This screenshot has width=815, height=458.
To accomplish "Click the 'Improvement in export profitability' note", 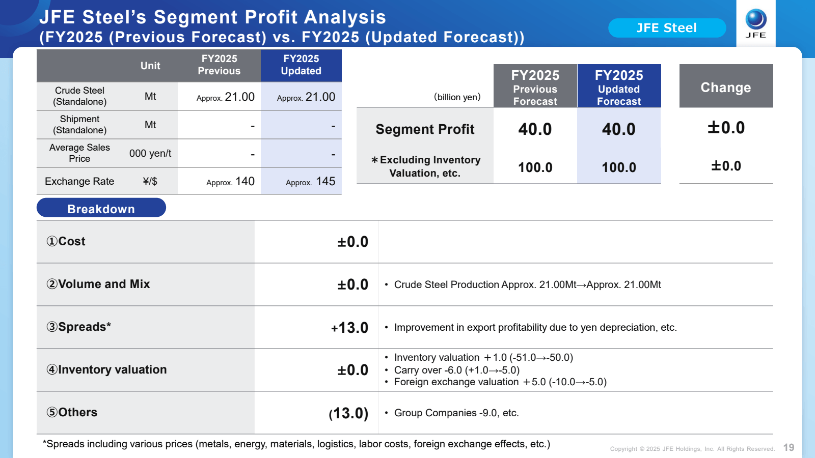I will (x=535, y=327).
